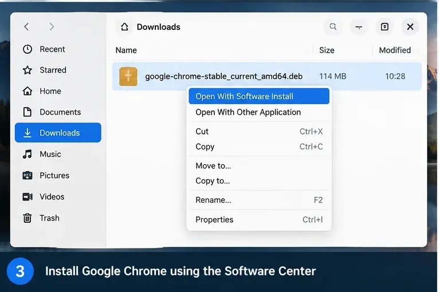Close the file manager window

[x=410, y=27]
